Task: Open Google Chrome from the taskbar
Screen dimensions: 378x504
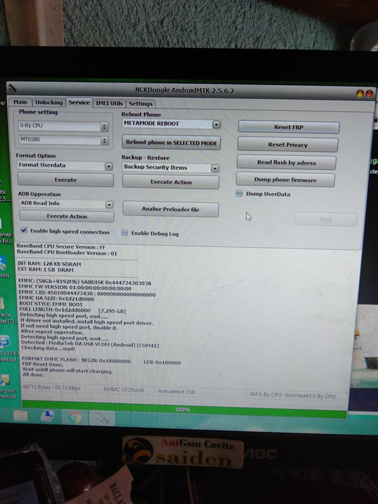Action: click(x=76, y=418)
